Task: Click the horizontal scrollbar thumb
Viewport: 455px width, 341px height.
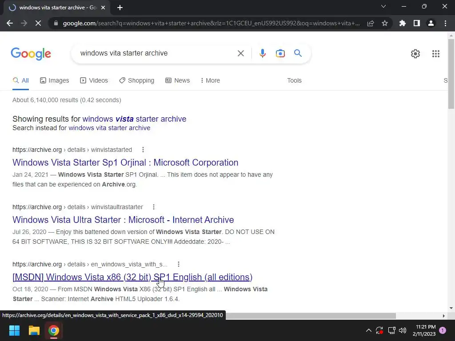Action: (x=311, y=316)
